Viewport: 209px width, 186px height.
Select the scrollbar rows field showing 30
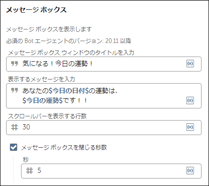pos(104,128)
